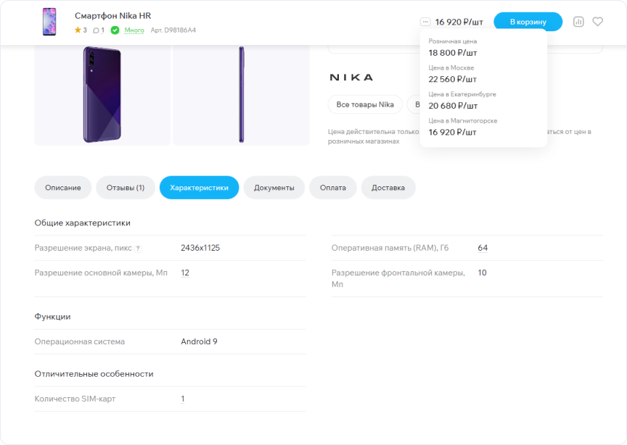Open the Документы tab

274,188
